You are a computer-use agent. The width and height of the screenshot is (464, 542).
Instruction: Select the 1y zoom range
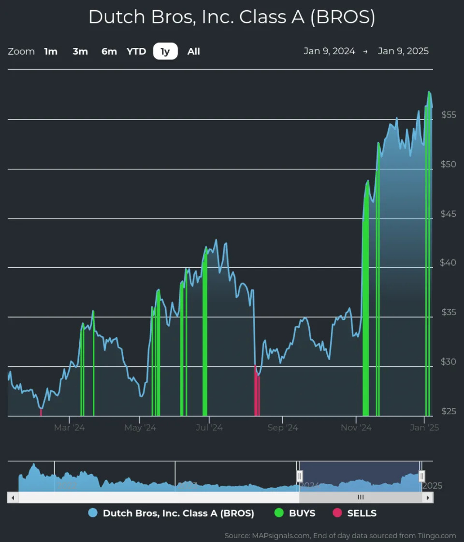point(165,51)
